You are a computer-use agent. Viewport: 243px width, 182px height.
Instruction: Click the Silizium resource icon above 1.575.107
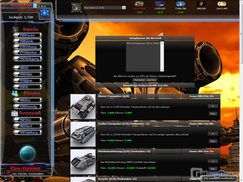click(160, 4)
